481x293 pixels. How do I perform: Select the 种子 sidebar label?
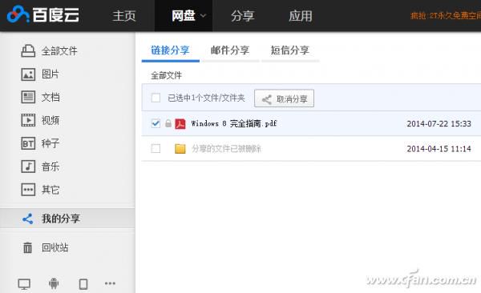[51, 143]
